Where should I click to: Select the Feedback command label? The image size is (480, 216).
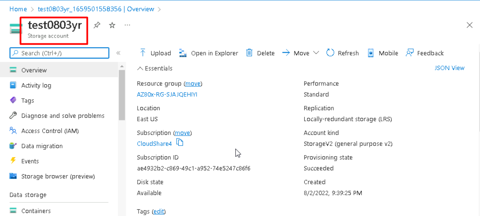click(x=431, y=53)
